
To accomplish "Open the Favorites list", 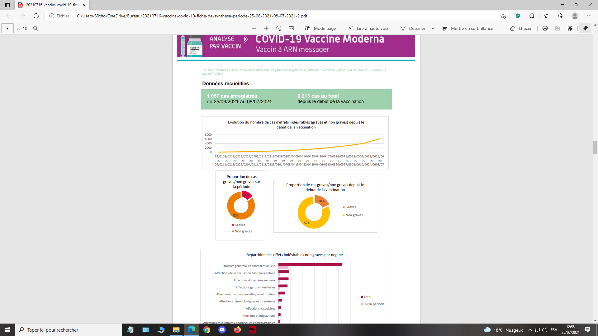I will point(547,16).
